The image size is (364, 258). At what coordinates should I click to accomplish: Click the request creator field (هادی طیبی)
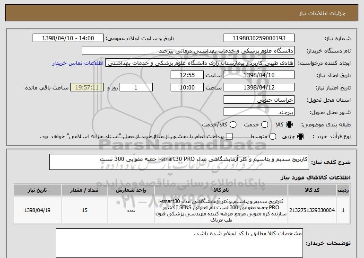click(200, 63)
